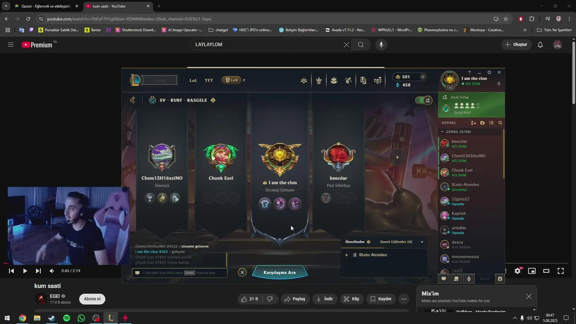Open the collection backpack icon in League client
The image size is (576, 324).
pyautogui.click(x=334, y=81)
